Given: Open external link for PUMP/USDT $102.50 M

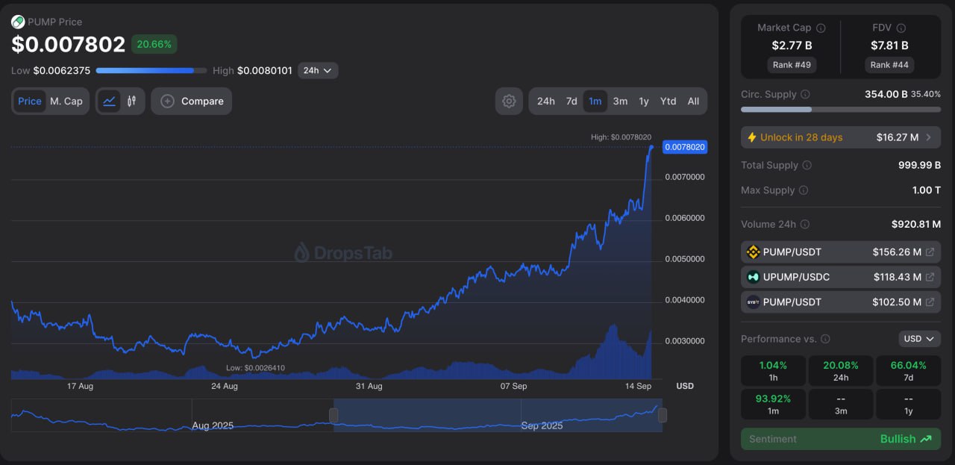Looking at the screenshot, I should click(x=930, y=302).
